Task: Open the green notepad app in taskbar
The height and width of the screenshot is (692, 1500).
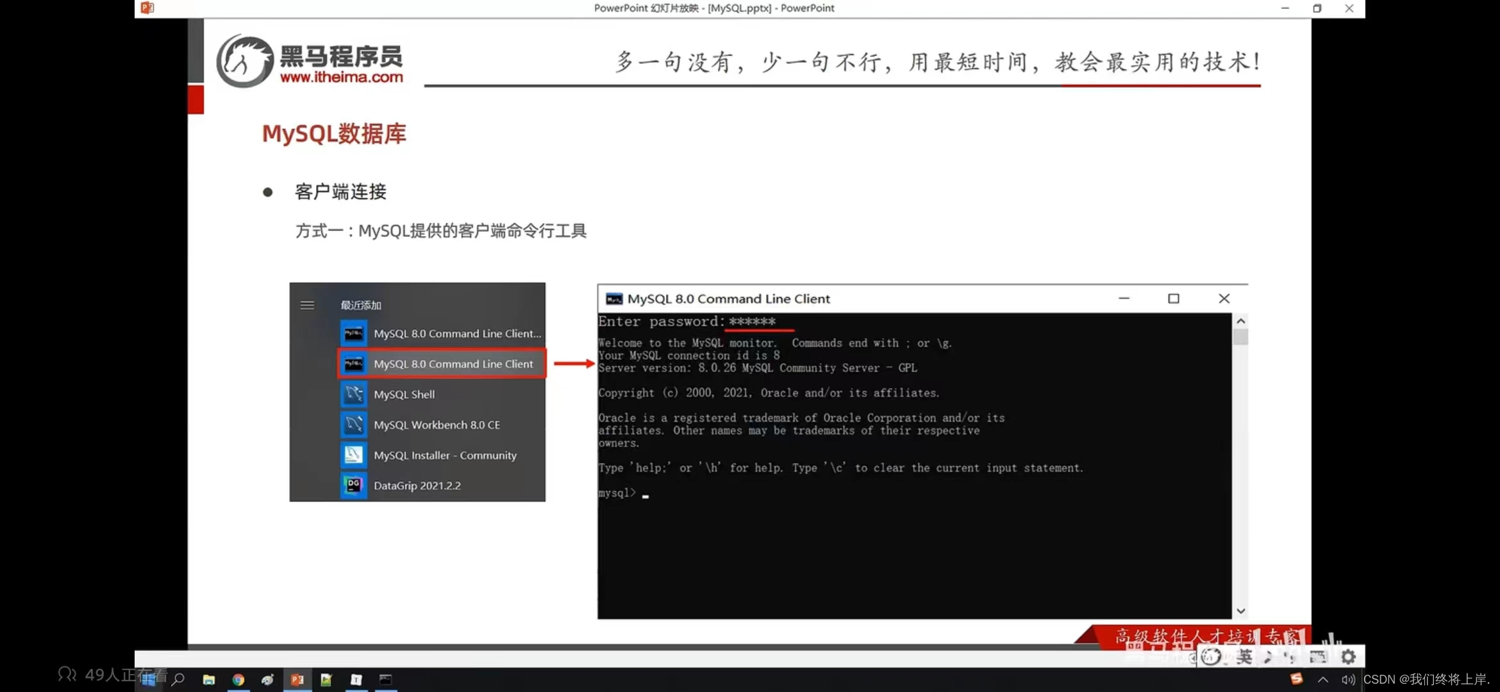Action: point(326,680)
